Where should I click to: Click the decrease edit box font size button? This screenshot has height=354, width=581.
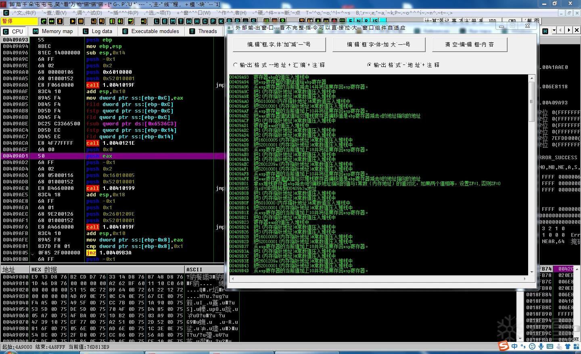click(x=279, y=44)
